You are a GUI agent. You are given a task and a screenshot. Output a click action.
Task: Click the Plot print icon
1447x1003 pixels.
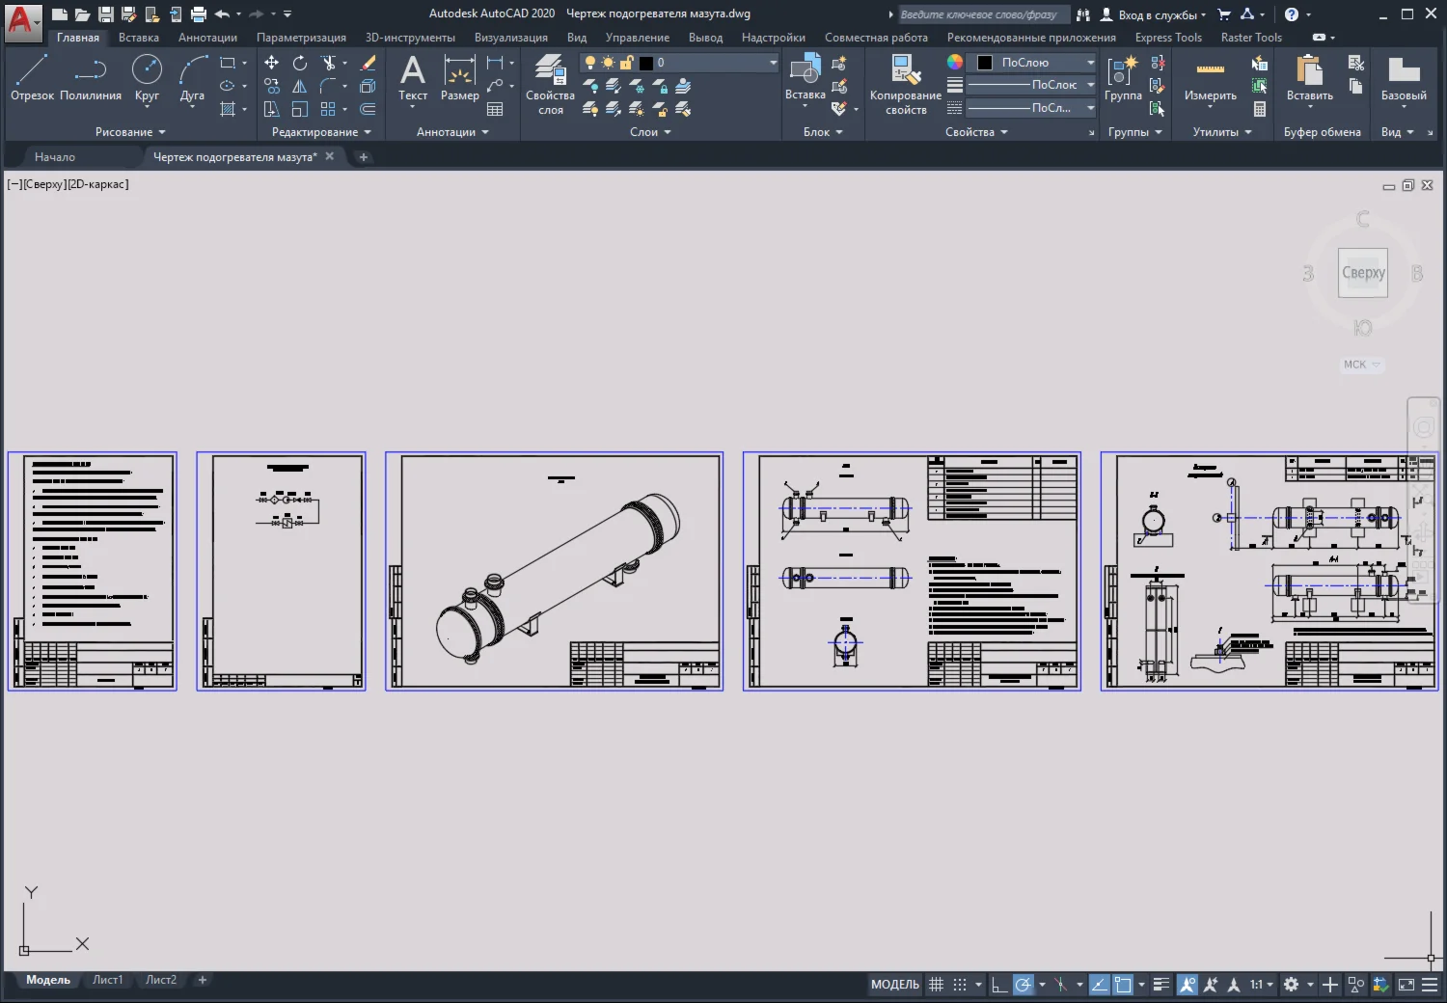click(199, 14)
